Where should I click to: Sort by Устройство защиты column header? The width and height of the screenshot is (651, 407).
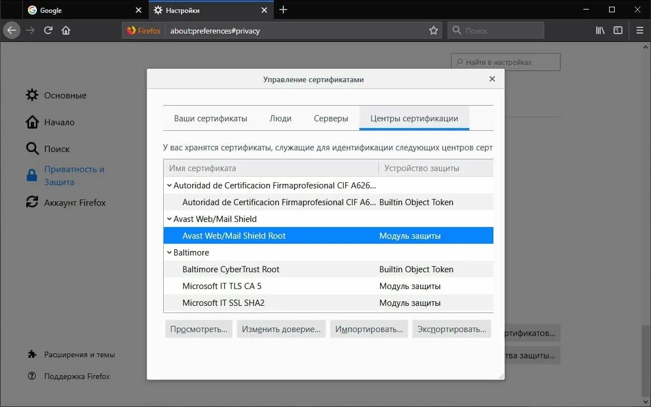(x=436, y=168)
